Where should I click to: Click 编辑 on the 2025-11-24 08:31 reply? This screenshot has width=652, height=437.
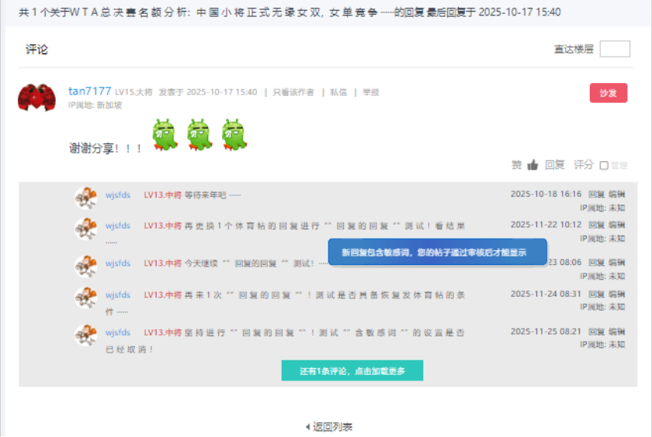point(616,294)
